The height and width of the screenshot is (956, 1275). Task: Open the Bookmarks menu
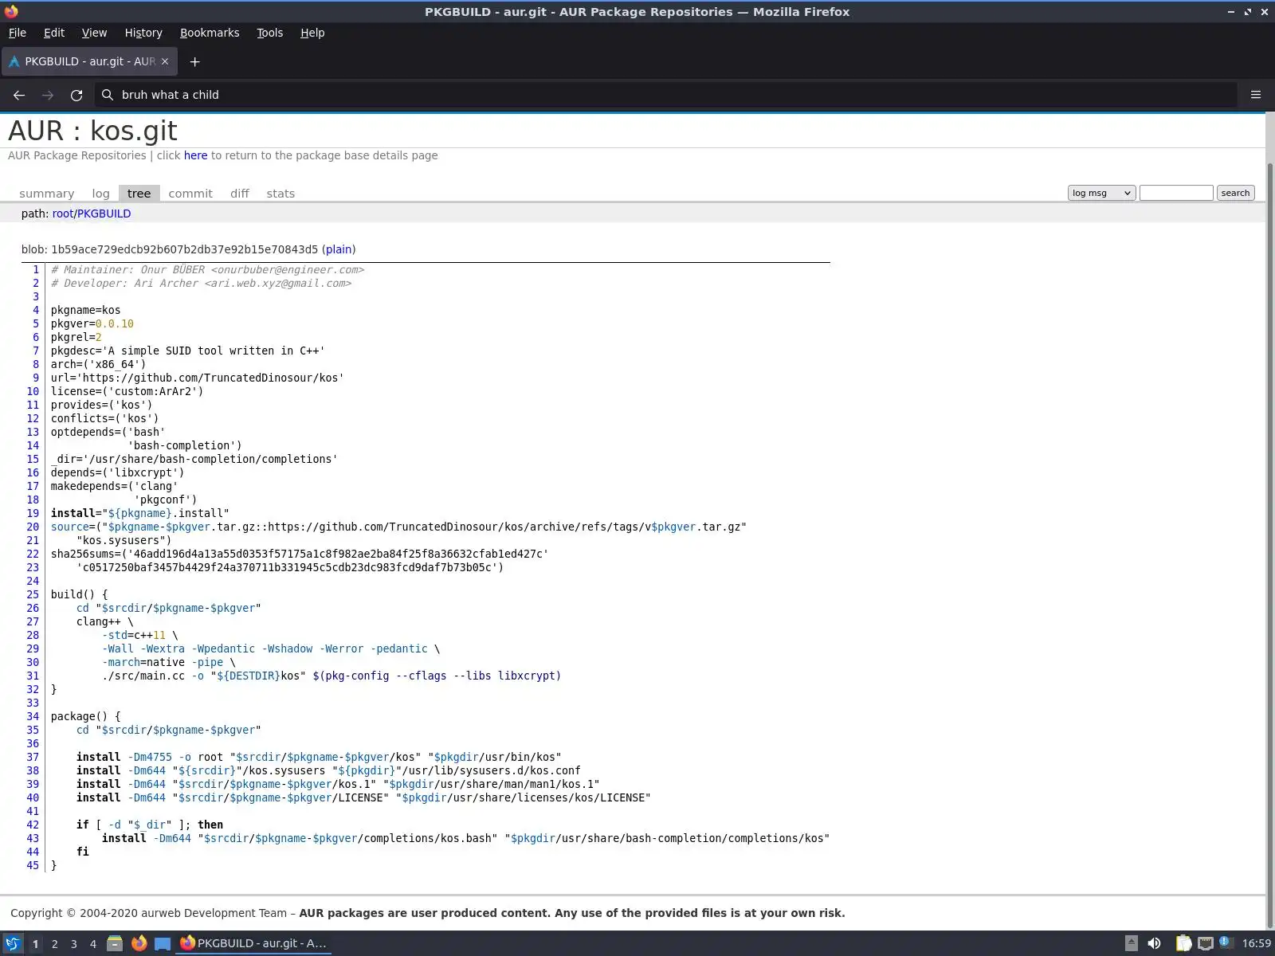(x=210, y=33)
